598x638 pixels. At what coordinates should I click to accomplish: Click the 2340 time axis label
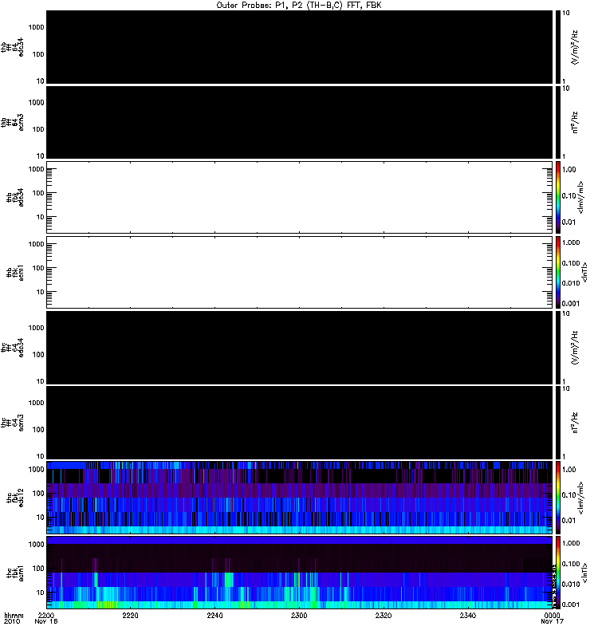tap(468, 615)
